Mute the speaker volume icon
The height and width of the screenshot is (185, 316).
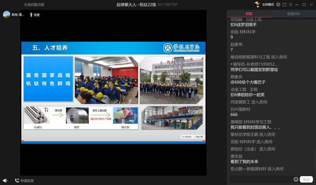tap(5, 180)
